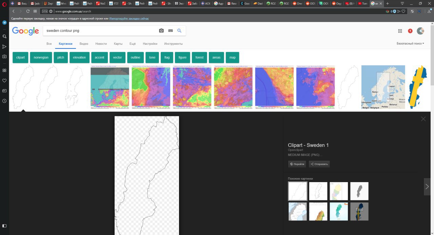Screen dimensions: 434x235
Task: Filter results by outline chip
Action: [x=136, y=57]
